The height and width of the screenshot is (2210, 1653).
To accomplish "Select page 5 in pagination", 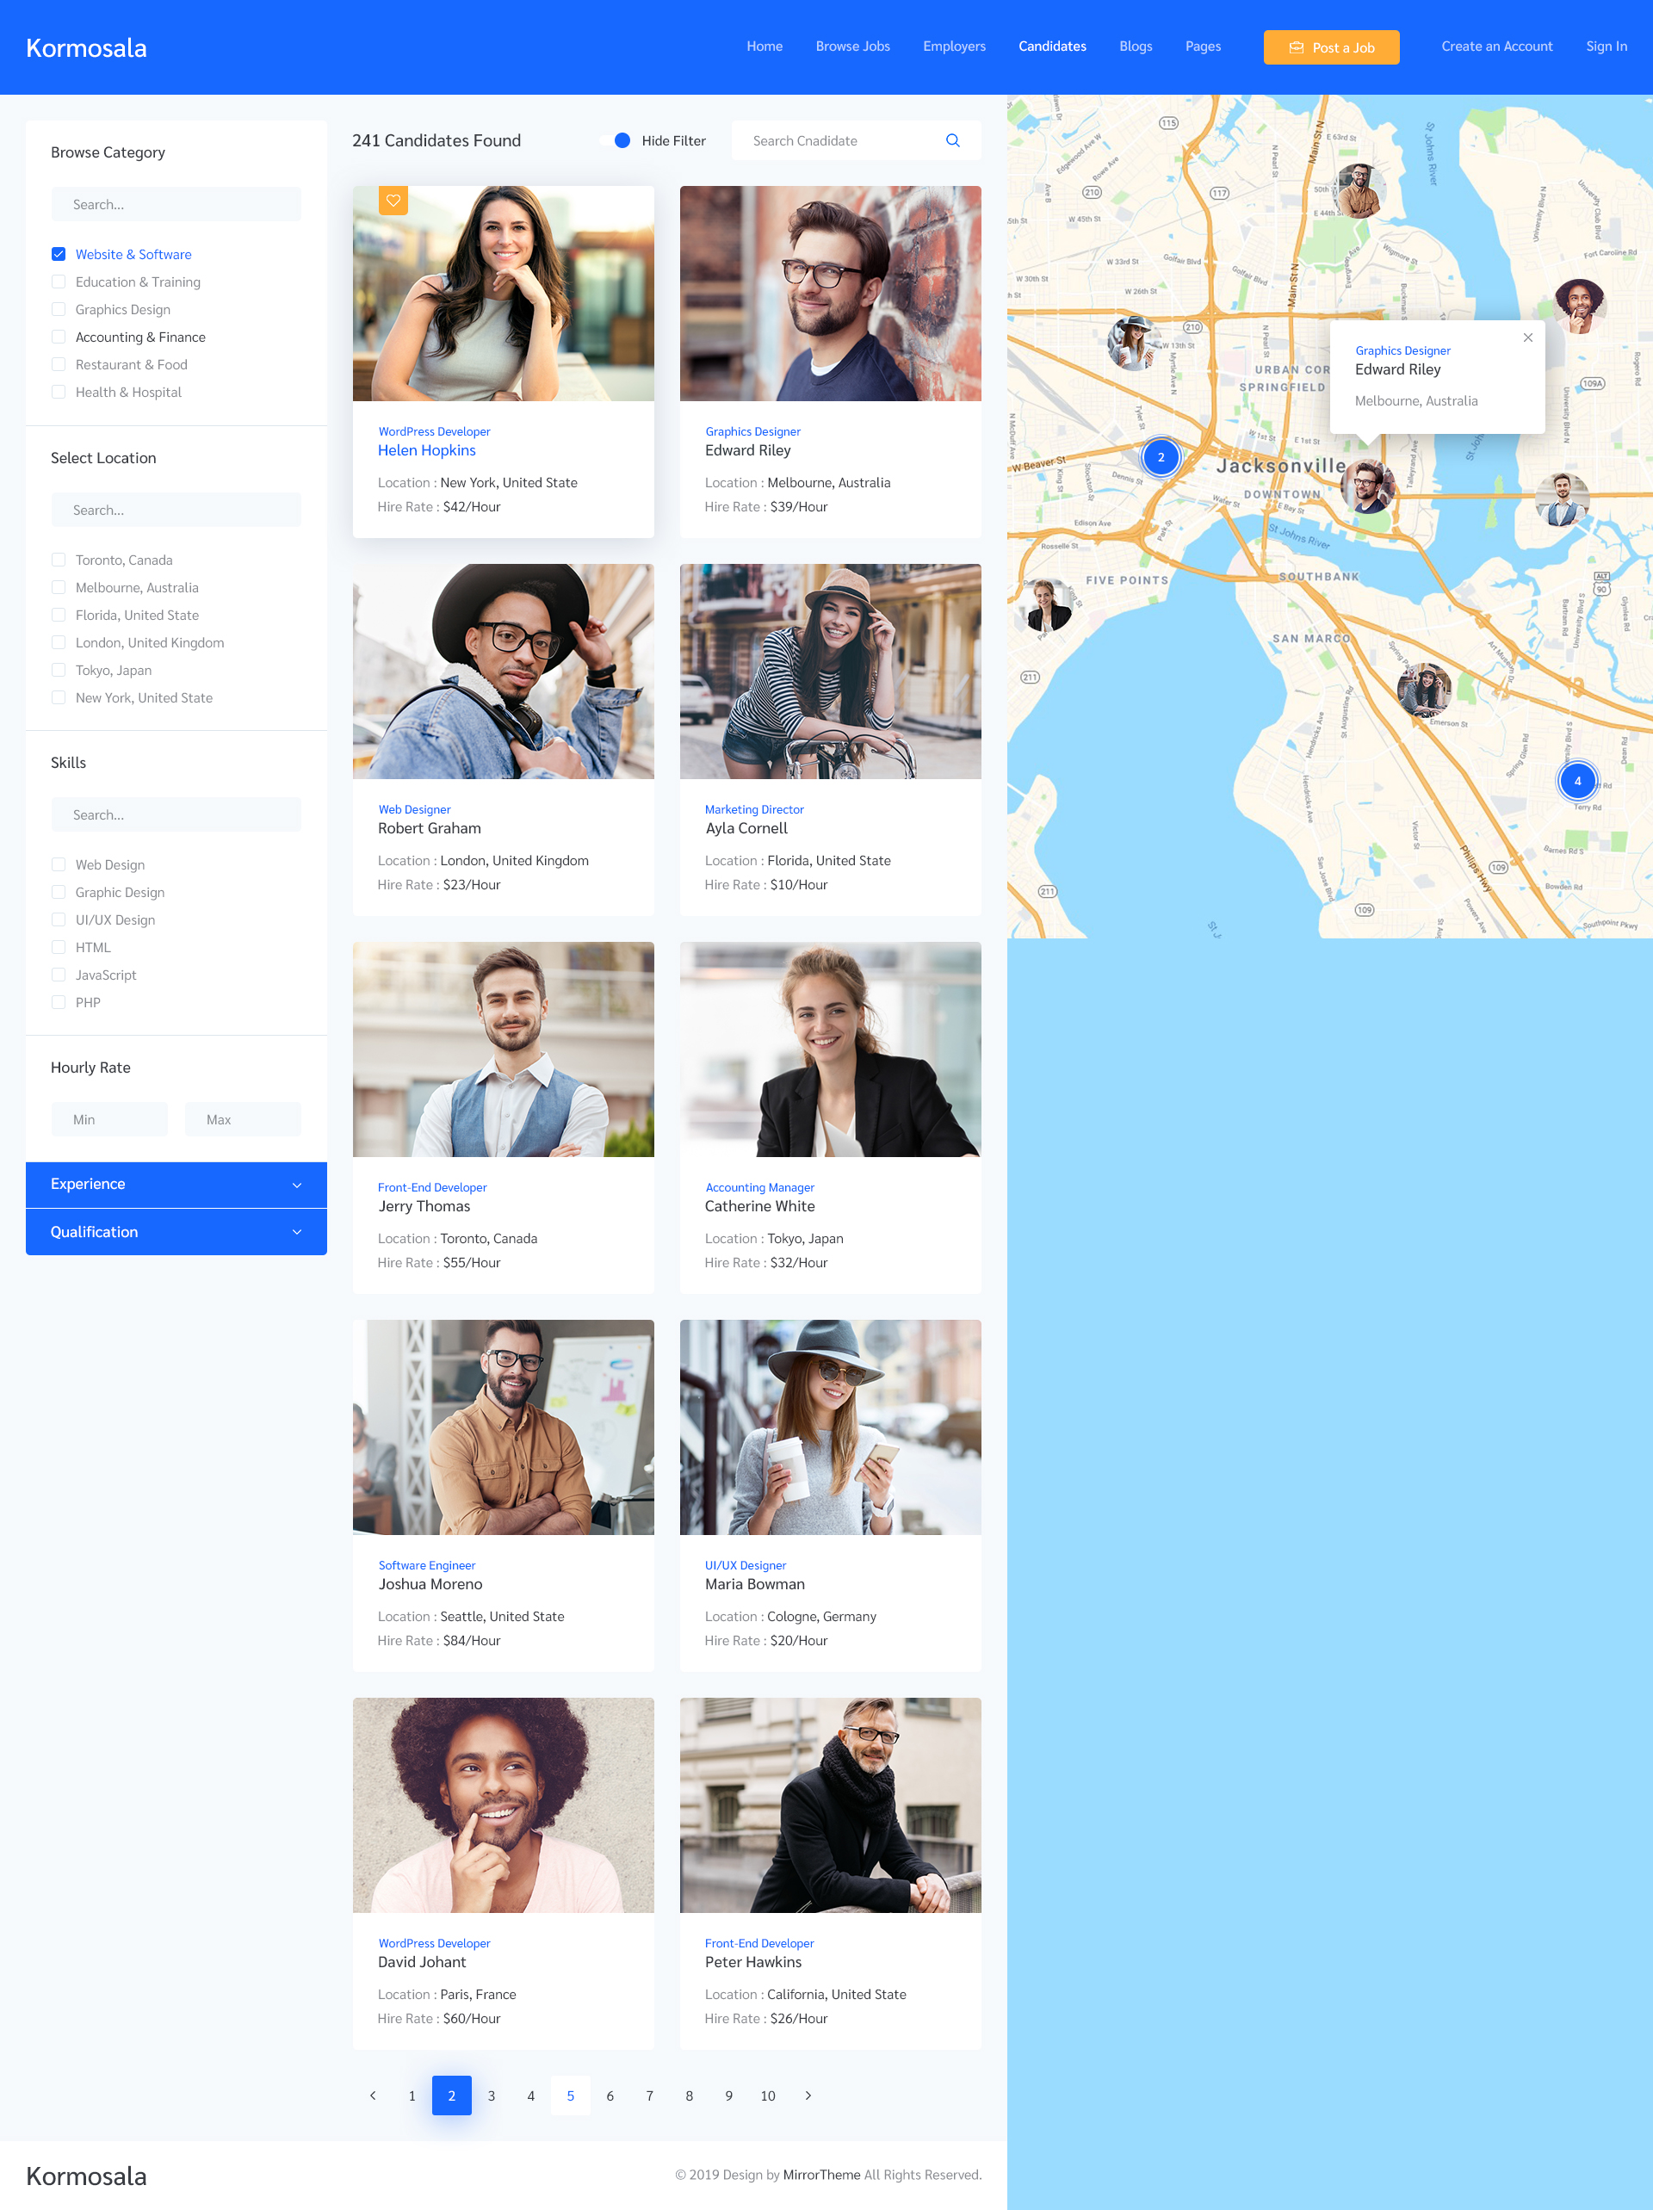I will click(x=570, y=2095).
